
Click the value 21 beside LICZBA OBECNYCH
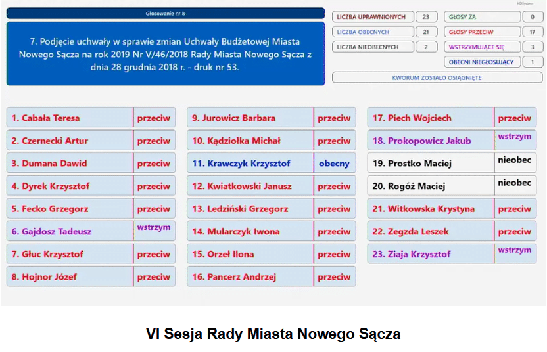click(426, 32)
